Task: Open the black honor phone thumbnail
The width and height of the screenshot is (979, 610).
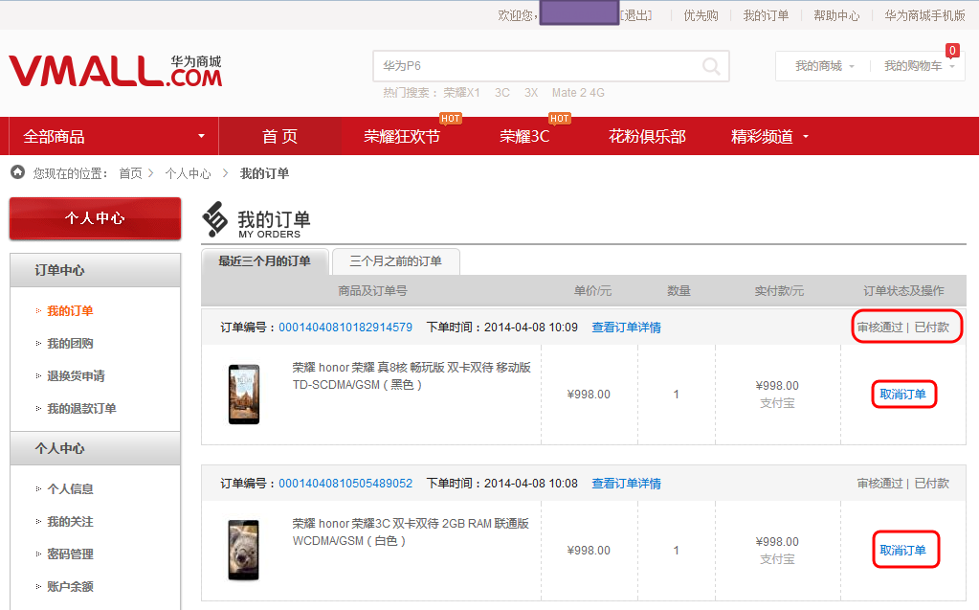Action: (243, 395)
